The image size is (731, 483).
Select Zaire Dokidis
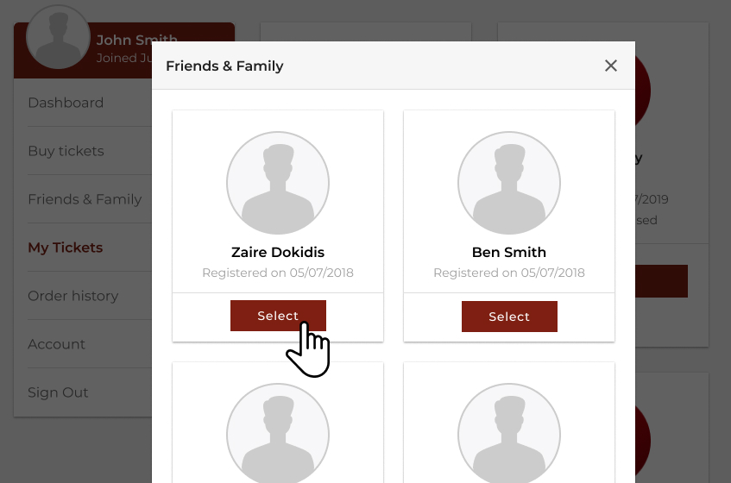[x=278, y=316]
